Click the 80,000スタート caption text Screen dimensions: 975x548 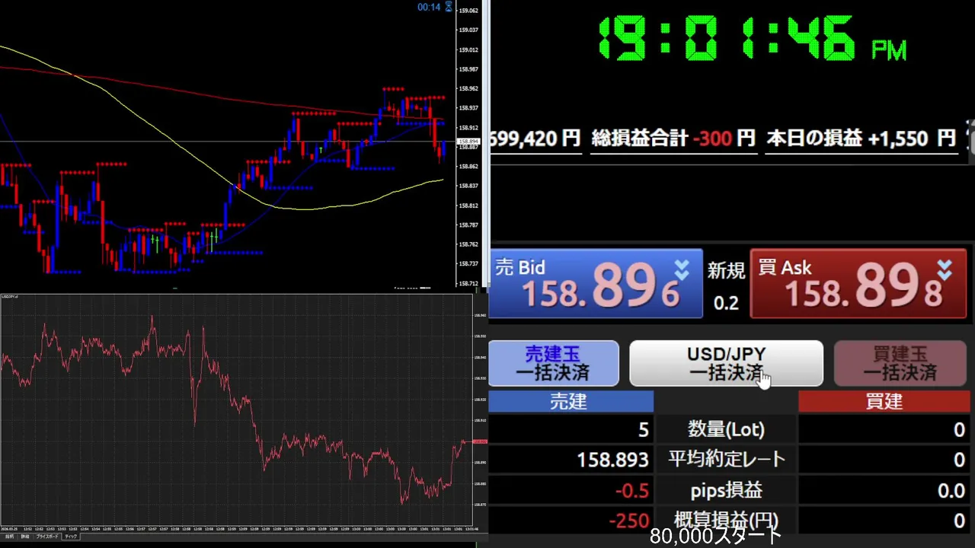[716, 537]
